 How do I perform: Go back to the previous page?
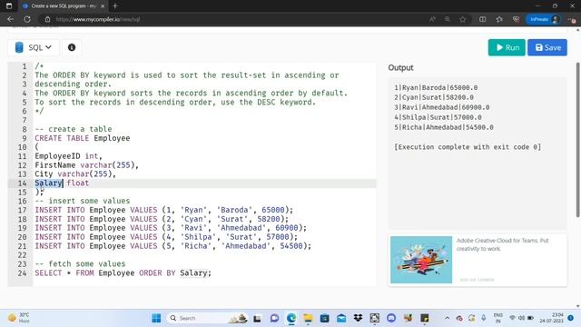pos(10,19)
